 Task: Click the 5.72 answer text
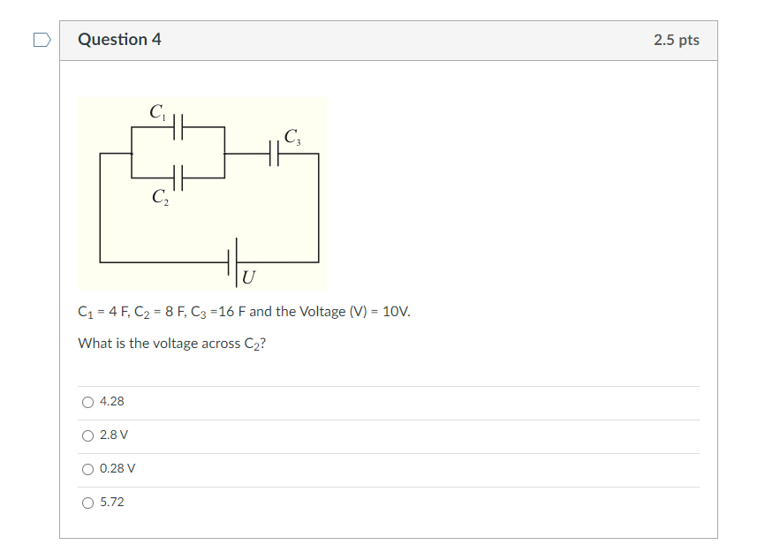click(x=111, y=503)
